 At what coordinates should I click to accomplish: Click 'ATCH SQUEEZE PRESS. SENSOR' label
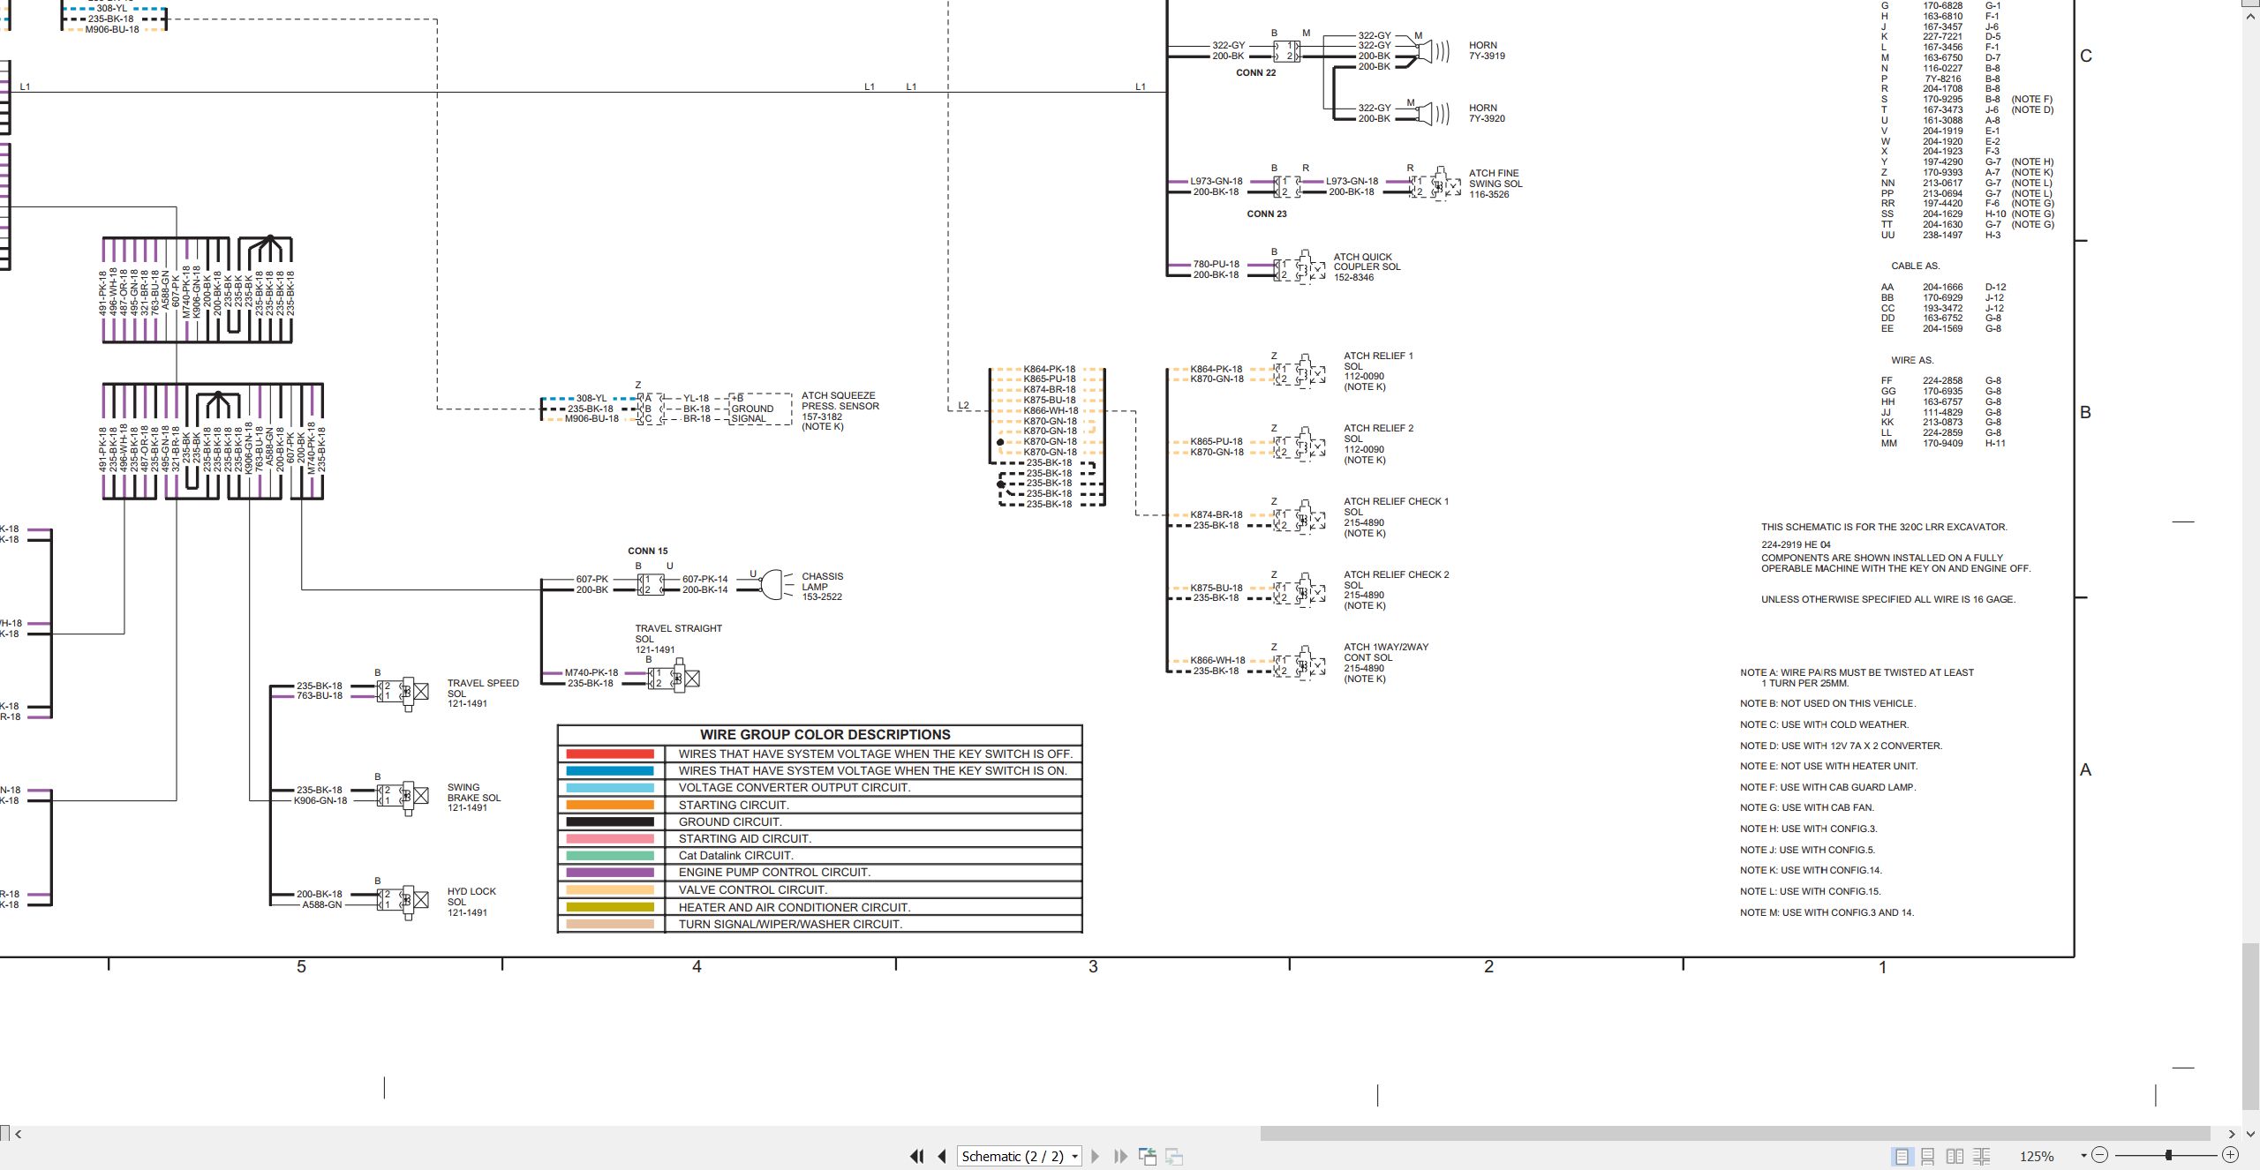point(840,401)
